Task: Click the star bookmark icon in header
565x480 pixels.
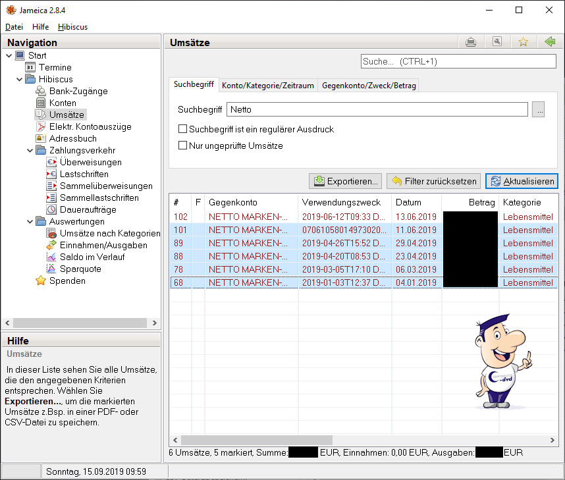Action: click(x=523, y=42)
